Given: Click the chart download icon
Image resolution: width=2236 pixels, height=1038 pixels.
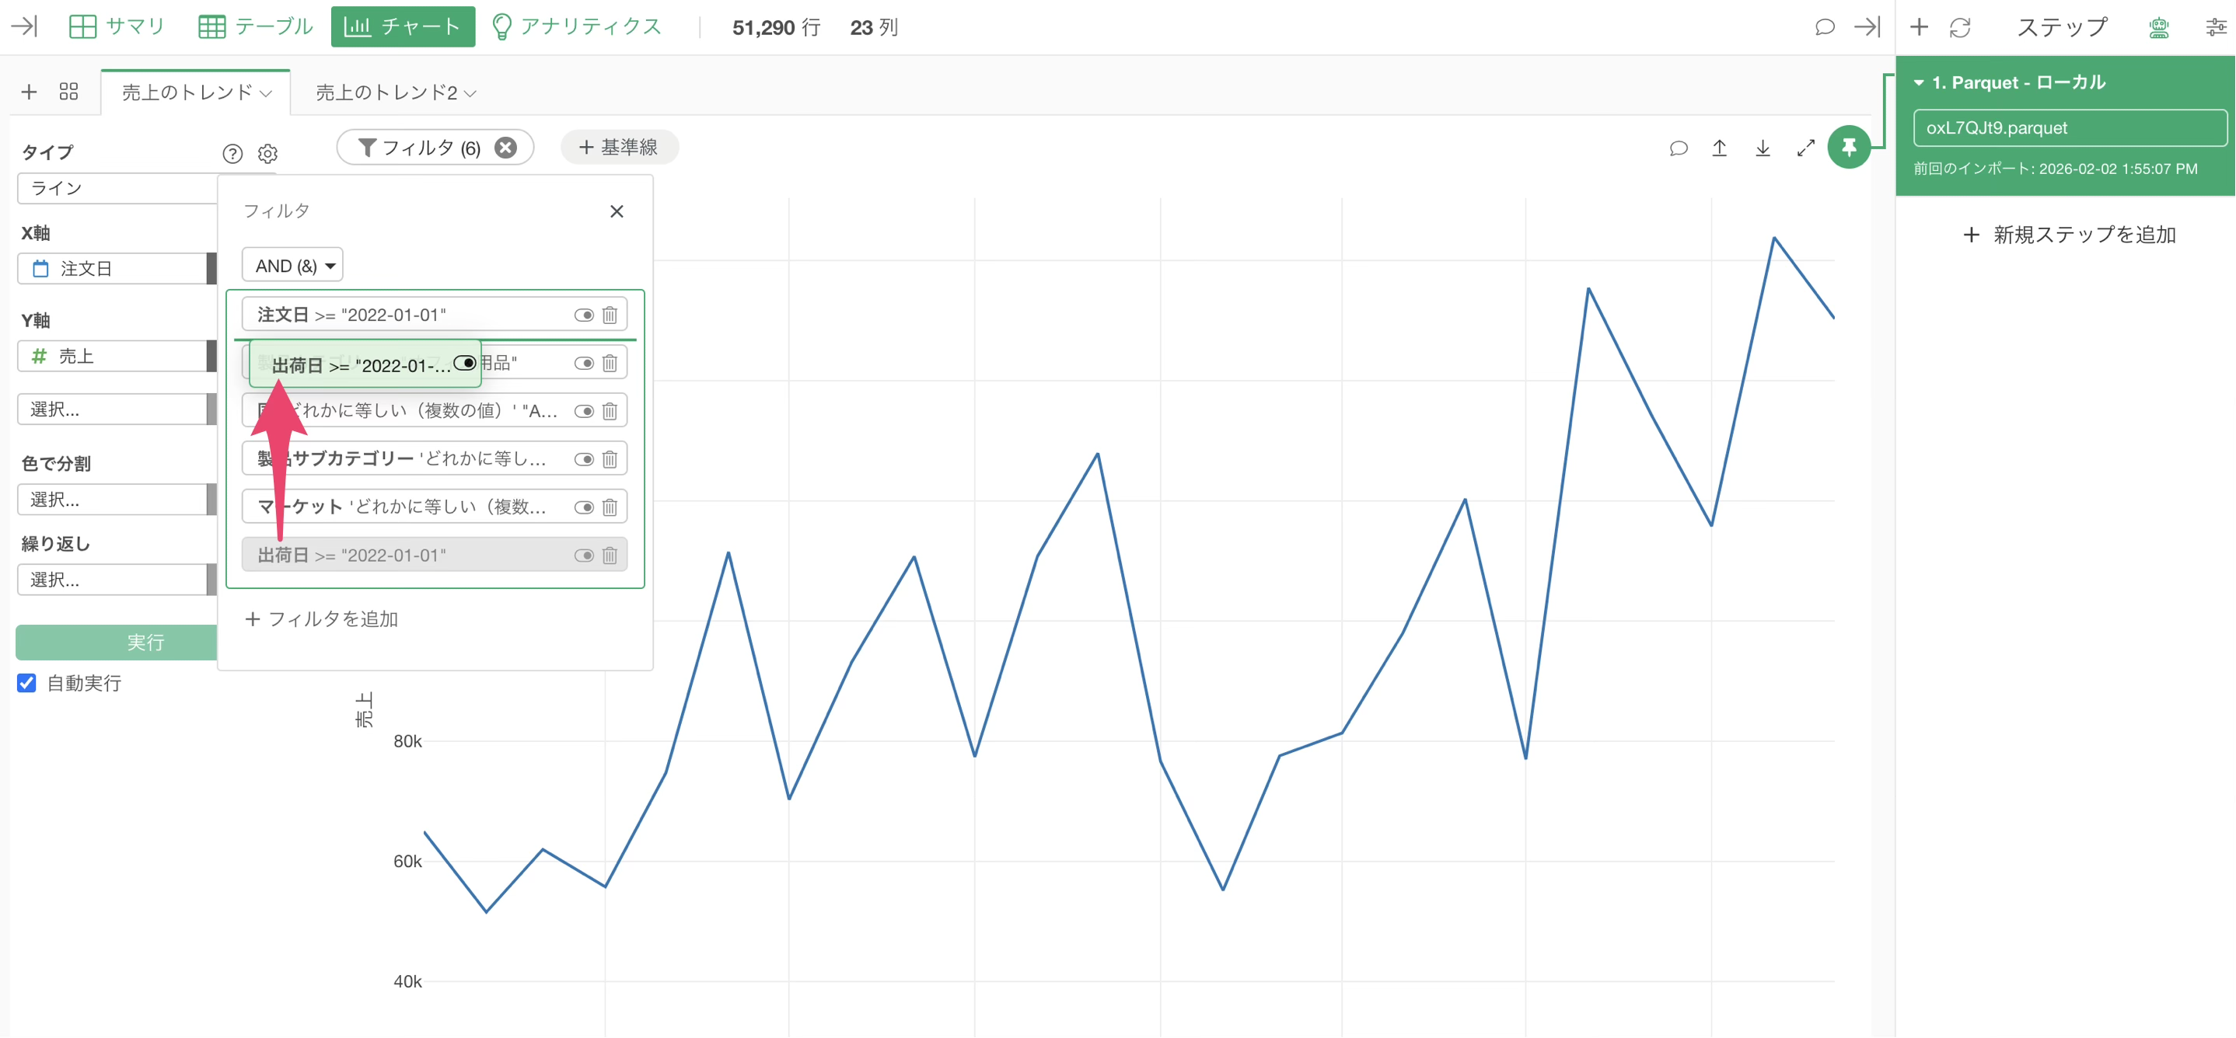Looking at the screenshot, I should pos(1762,148).
